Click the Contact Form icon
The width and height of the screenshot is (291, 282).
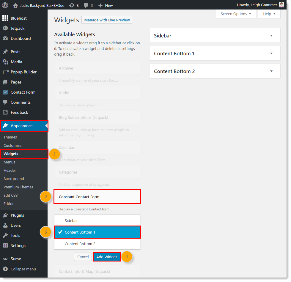click(x=5, y=92)
